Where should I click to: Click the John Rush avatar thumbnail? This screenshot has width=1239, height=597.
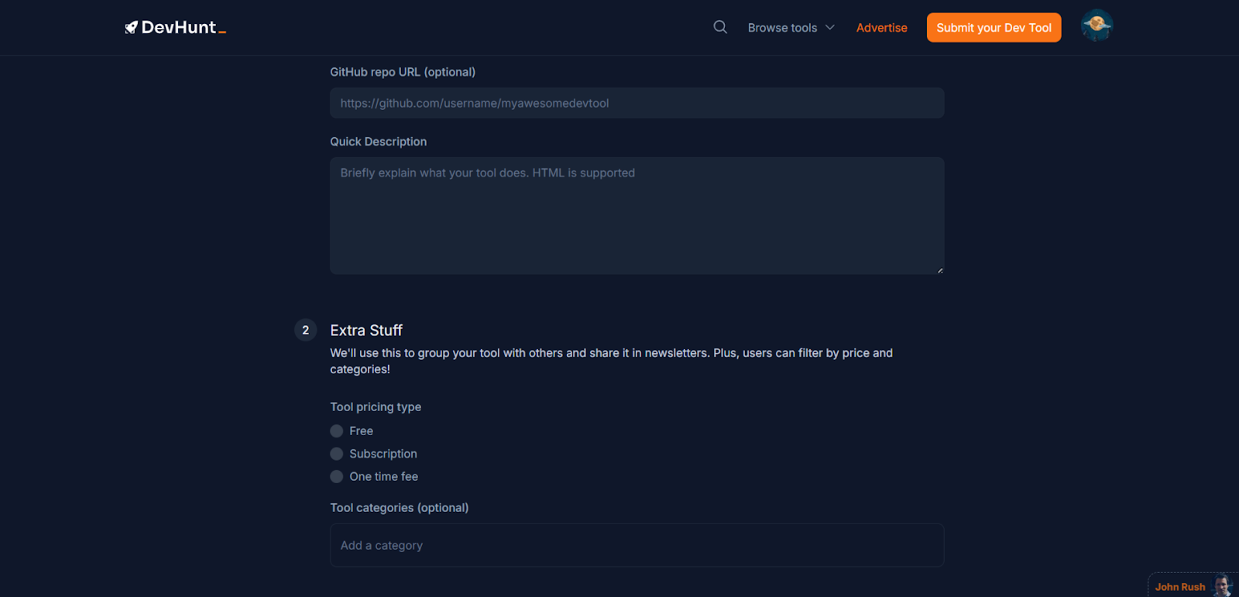1223,586
